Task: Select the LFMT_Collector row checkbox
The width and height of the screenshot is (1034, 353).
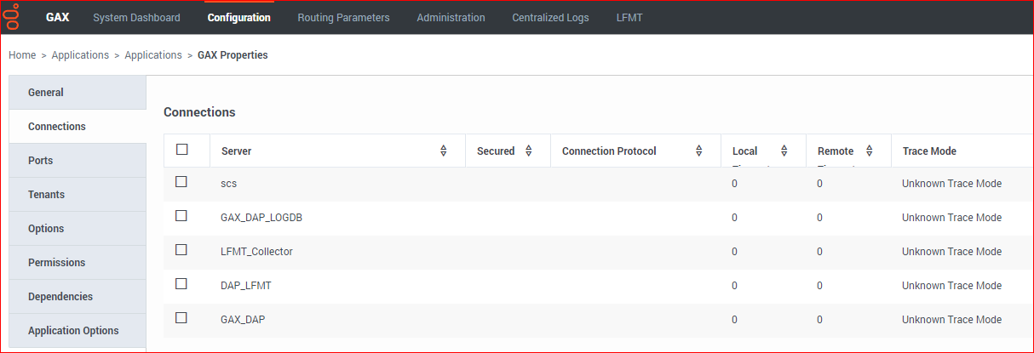Action: 181,250
